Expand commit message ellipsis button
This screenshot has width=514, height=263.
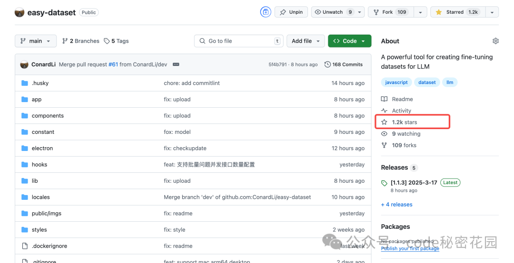pos(176,65)
